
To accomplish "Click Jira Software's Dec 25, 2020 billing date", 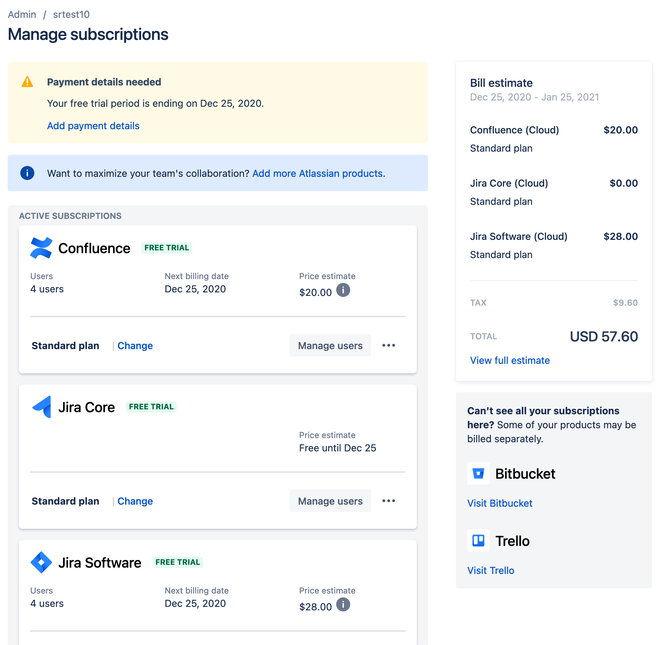I will 195,603.
